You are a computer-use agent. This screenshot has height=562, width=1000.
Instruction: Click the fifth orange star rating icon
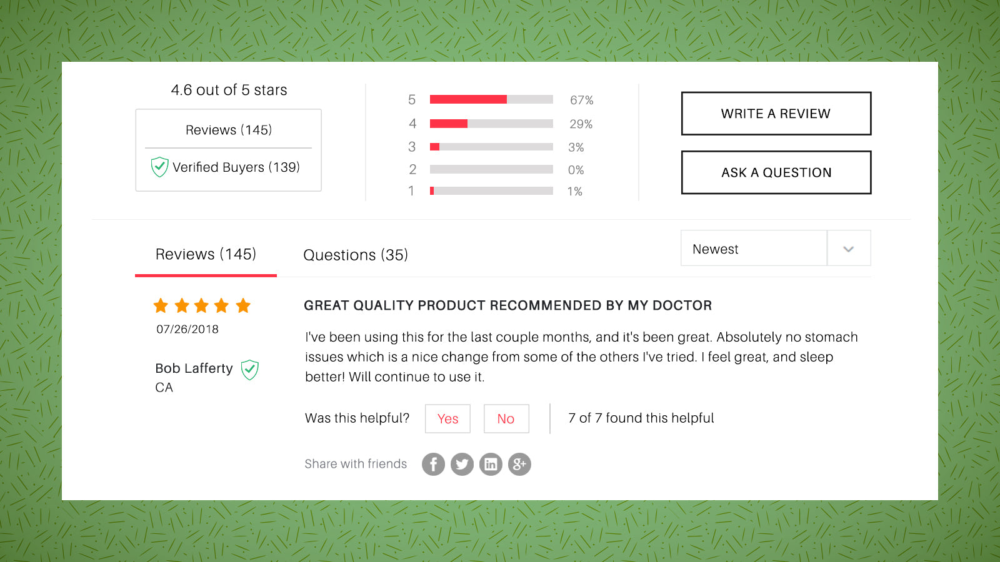point(243,305)
